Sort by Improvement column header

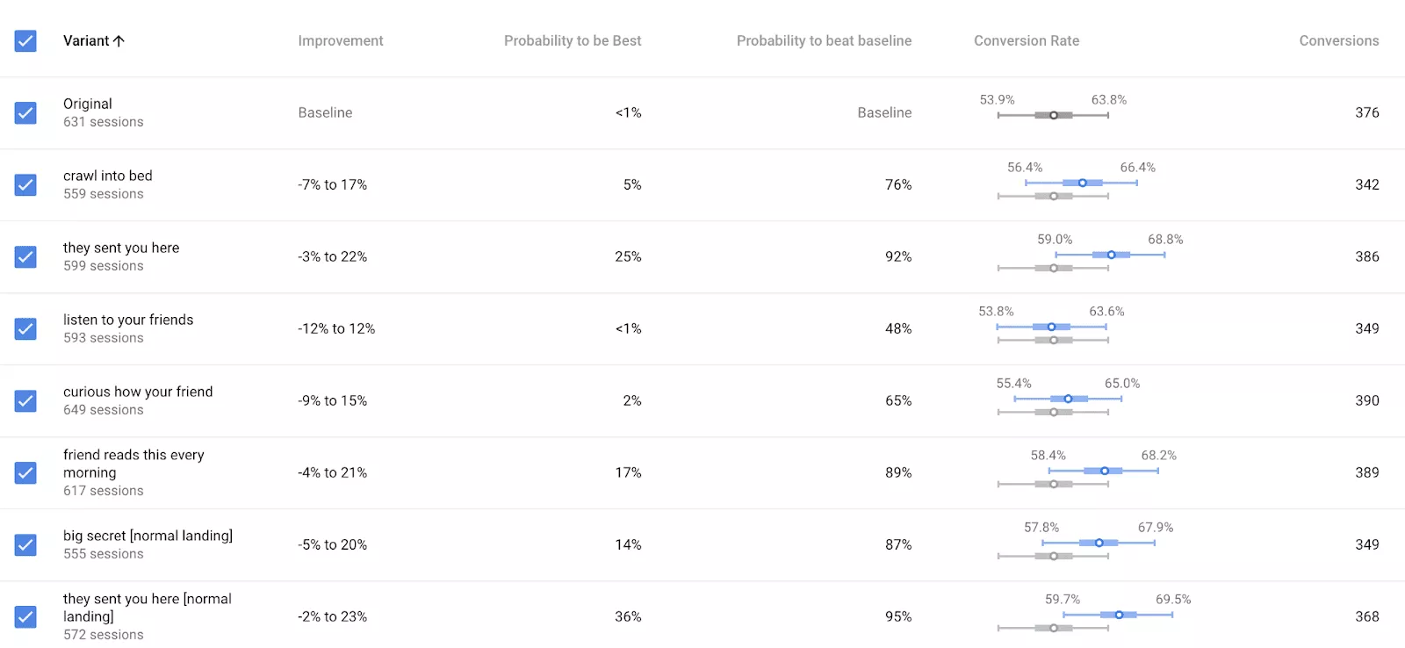point(341,40)
